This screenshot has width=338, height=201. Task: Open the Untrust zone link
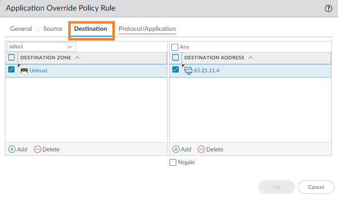[x=38, y=70]
